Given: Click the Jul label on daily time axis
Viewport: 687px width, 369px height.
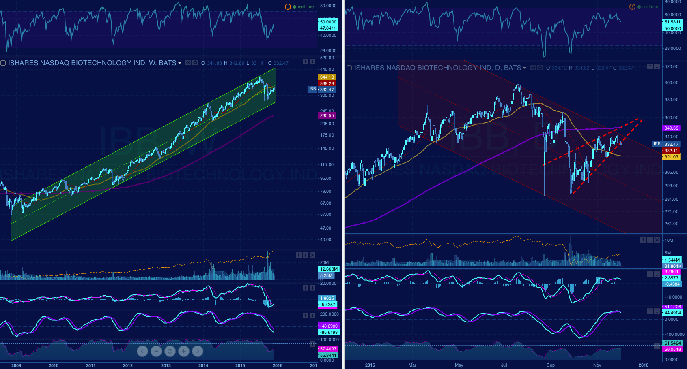Looking at the screenshot, I should [504, 365].
